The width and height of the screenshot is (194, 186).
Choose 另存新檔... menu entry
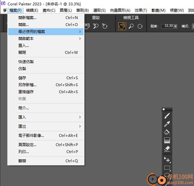(x=46, y=85)
